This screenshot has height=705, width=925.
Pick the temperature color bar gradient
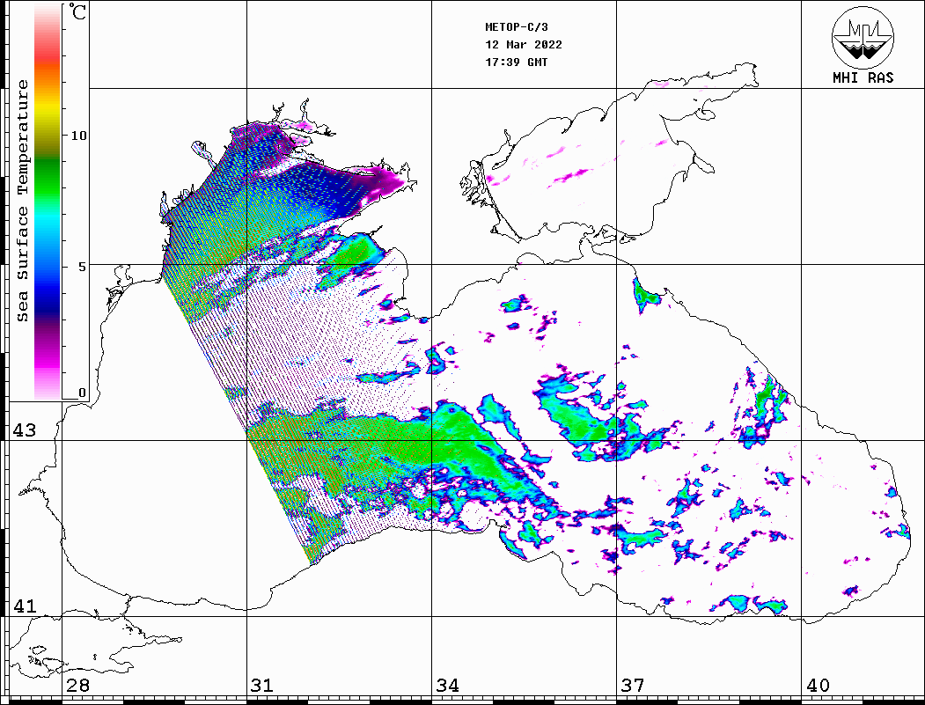(48, 202)
